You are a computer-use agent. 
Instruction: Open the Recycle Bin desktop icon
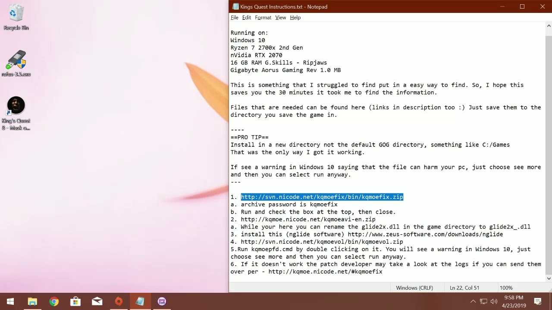pos(16,17)
